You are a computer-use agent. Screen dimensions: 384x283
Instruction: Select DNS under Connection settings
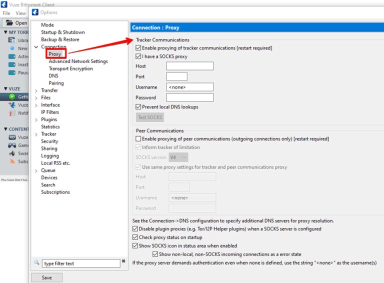point(53,76)
